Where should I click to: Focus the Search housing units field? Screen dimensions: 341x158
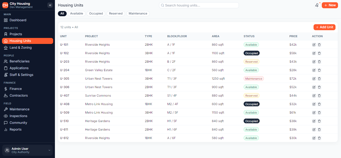coord(199,5)
